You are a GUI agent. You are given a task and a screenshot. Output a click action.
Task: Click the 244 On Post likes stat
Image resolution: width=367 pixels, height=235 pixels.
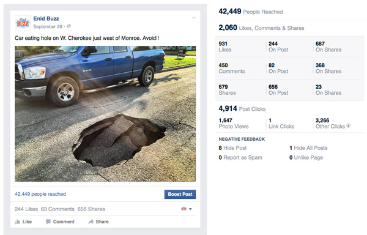point(278,47)
